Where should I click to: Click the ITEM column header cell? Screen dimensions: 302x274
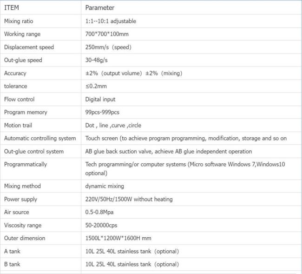12,8
